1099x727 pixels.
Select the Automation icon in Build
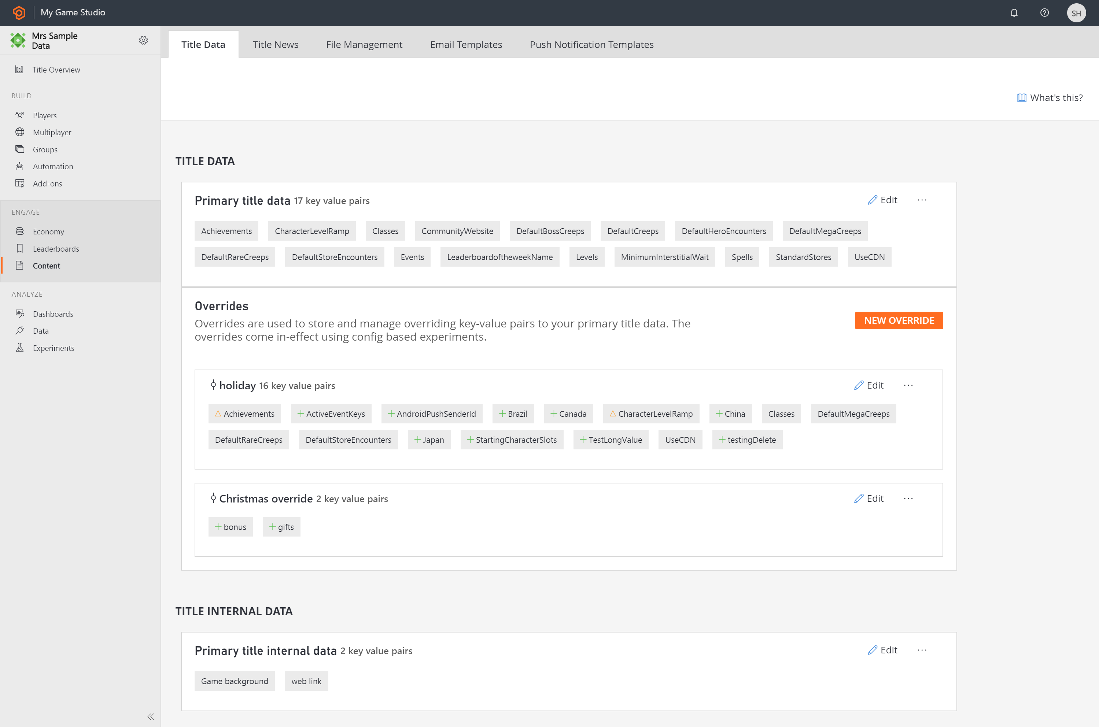point(19,166)
